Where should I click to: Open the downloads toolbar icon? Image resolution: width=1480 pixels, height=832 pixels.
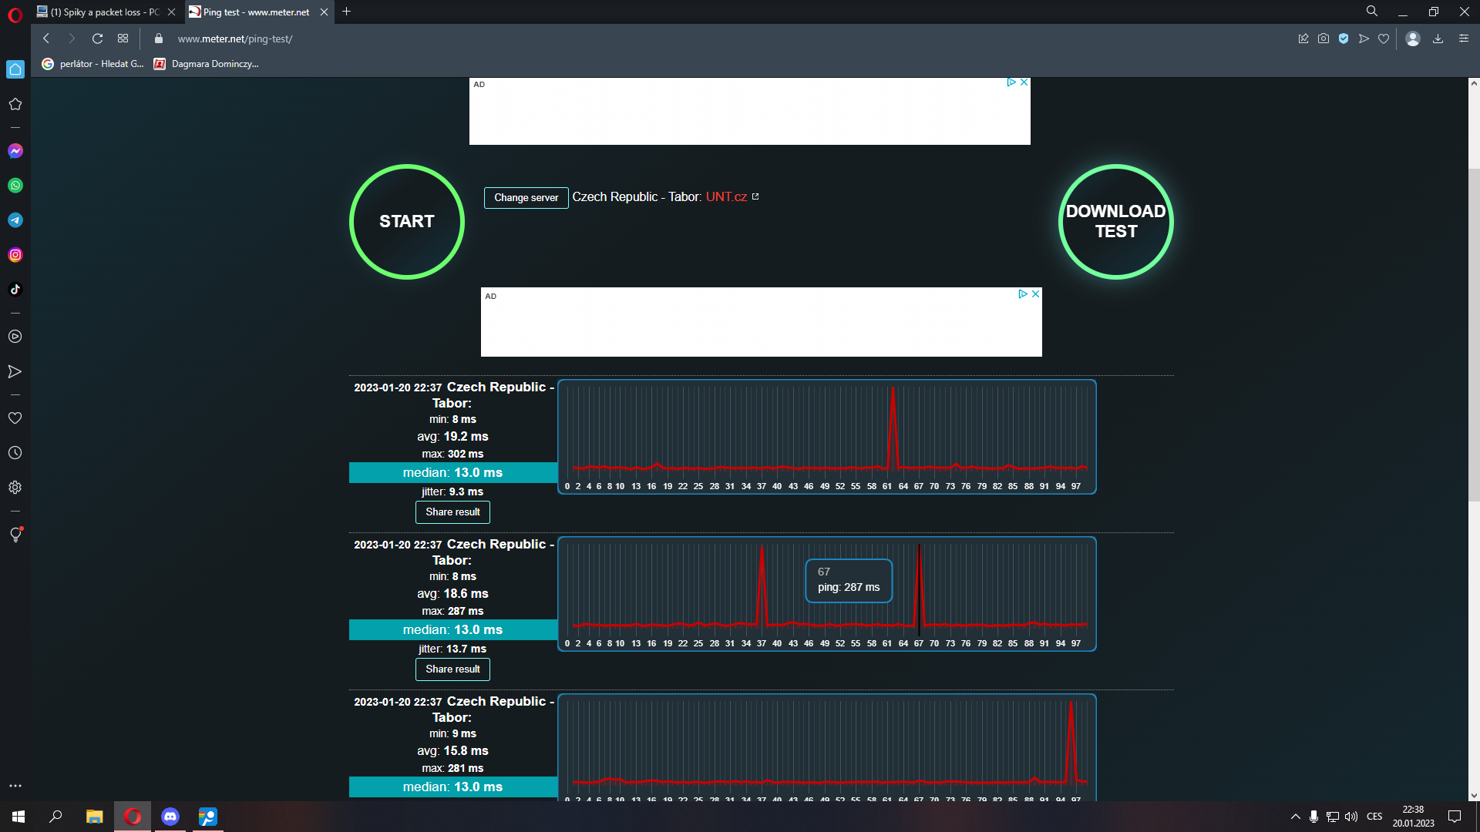coord(1438,39)
